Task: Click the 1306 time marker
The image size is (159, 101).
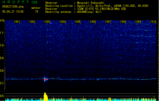Action: (93, 22)
